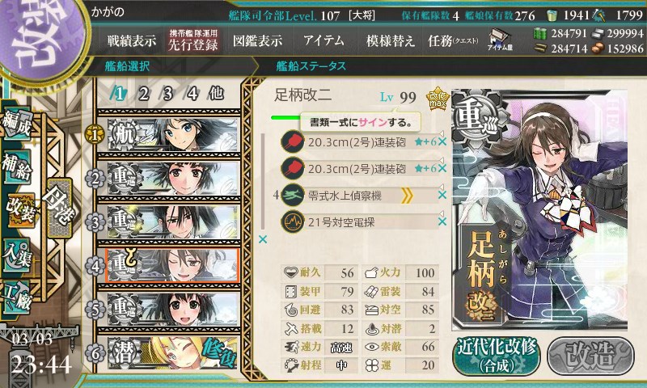The height and width of the screenshot is (388, 647).
Task: Open the アイテム屋 item shop icon
Action: [x=500, y=40]
